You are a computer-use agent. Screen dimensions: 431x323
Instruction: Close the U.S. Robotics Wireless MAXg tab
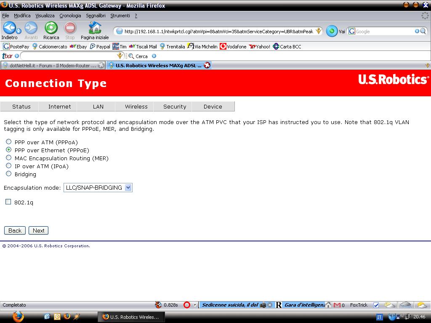tap(207, 65)
